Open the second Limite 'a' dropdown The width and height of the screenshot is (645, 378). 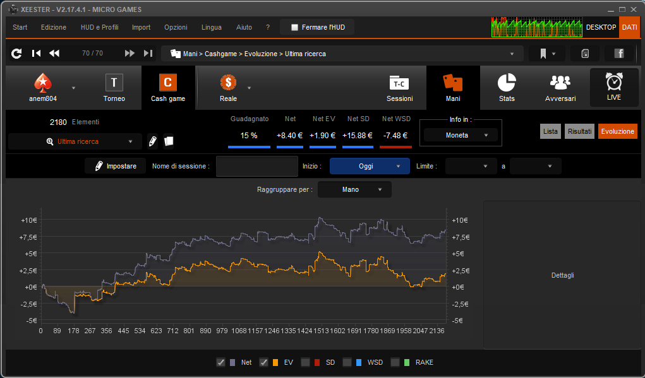coord(536,166)
